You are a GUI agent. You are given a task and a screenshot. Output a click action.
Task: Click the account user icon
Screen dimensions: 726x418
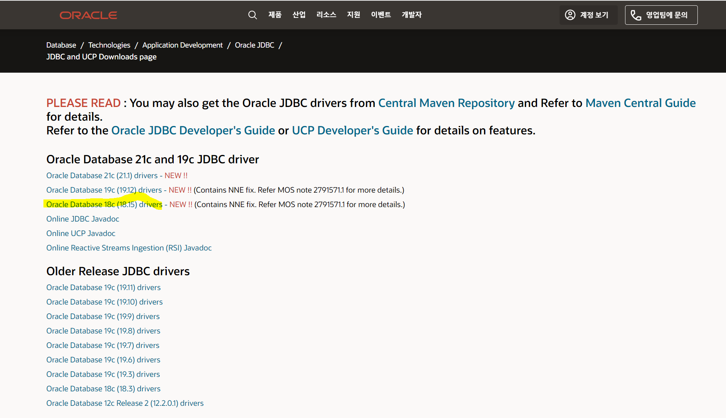coord(570,15)
